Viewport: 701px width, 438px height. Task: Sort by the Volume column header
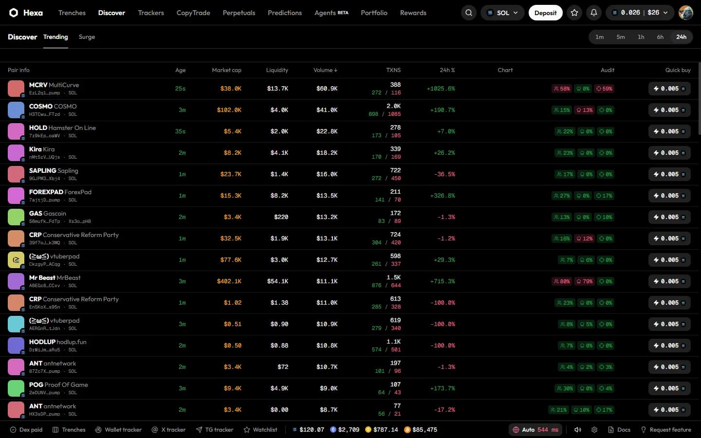[325, 70]
